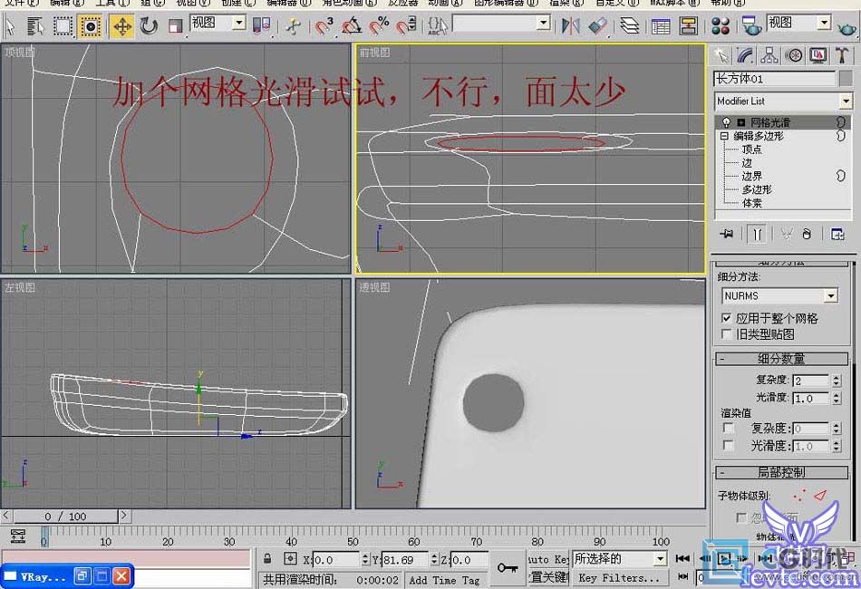Click the 复杂度 iterations value field
The height and width of the screenshot is (589, 861).
811,381
